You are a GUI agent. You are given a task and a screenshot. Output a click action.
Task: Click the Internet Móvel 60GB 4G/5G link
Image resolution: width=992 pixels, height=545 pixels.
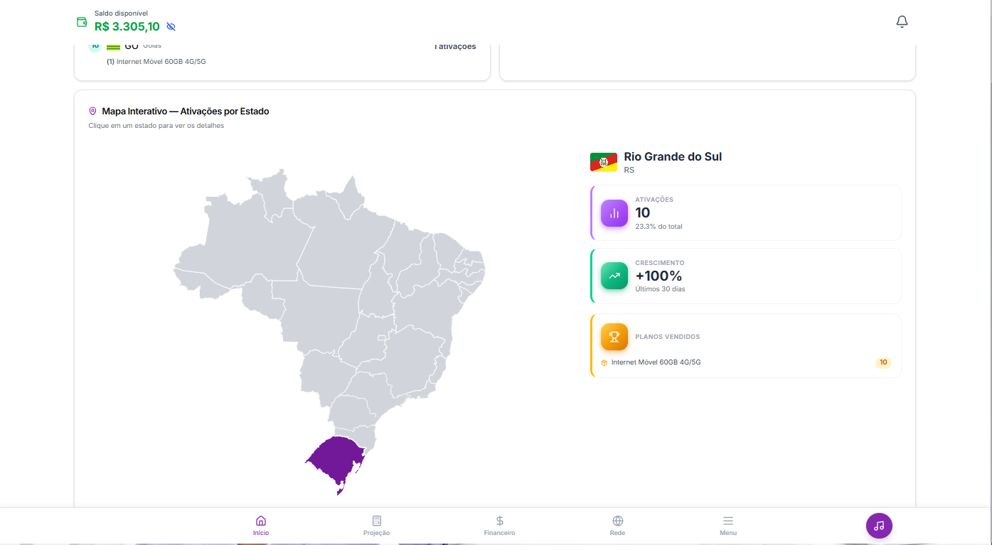(x=655, y=362)
